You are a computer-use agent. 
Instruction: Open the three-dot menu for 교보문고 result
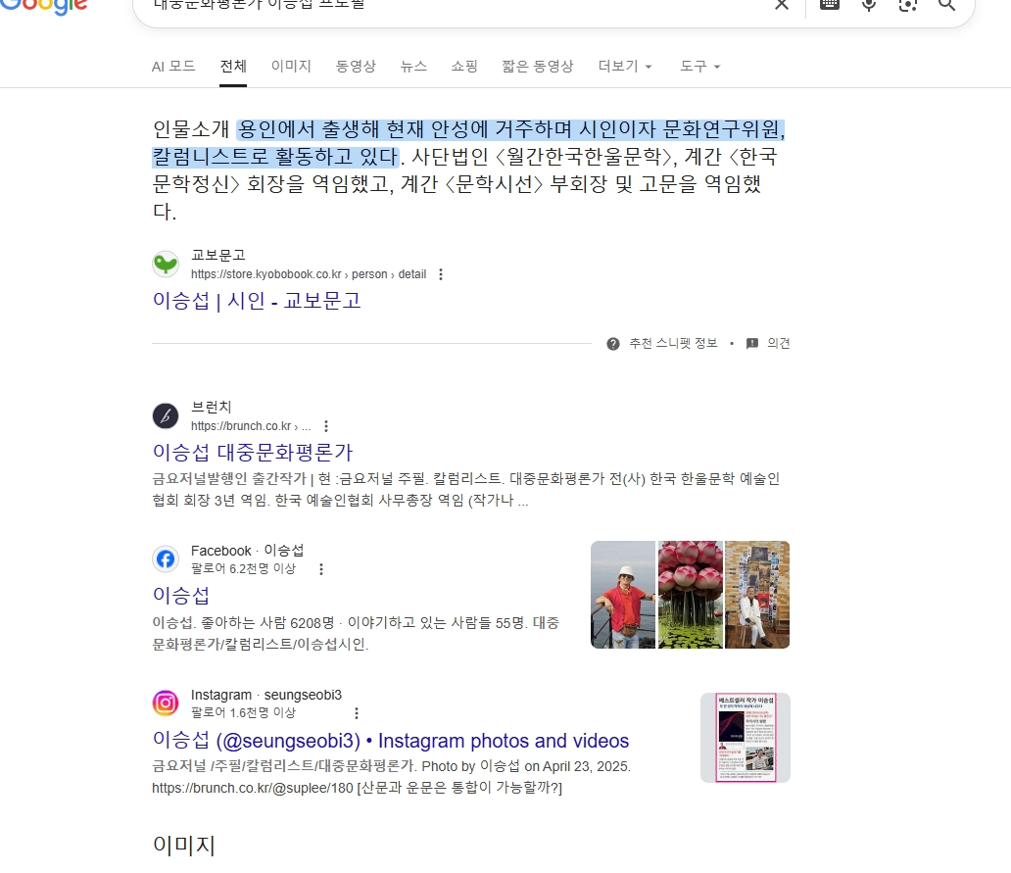441,274
